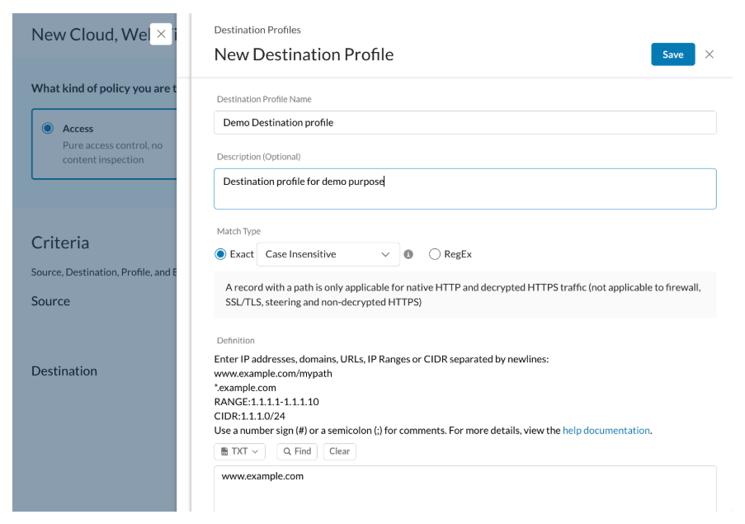Click the info icon beside Case Insensitive
This screenshot has height=524, width=745.
(x=408, y=254)
